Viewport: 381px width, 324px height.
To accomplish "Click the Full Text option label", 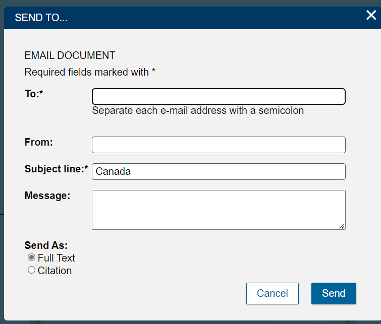I will 57,258.
